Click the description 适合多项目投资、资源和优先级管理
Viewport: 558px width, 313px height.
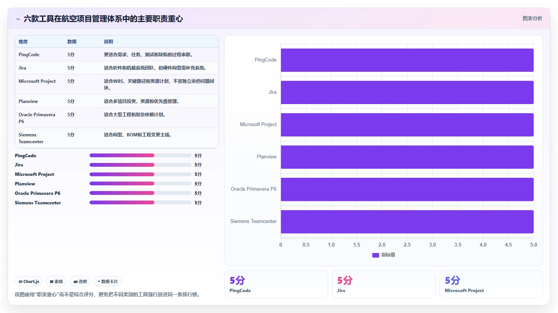point(141,101)
